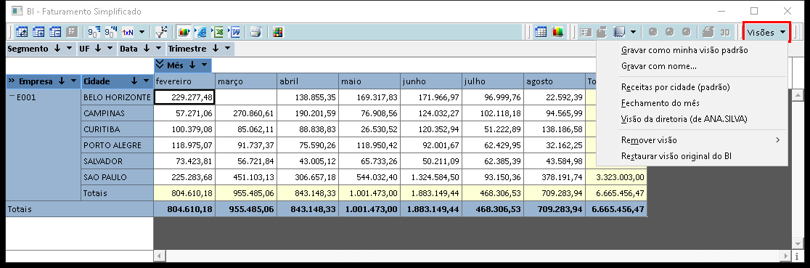Collapse the E001 company row
Screen dimensions: 810x268
[12, 95]
